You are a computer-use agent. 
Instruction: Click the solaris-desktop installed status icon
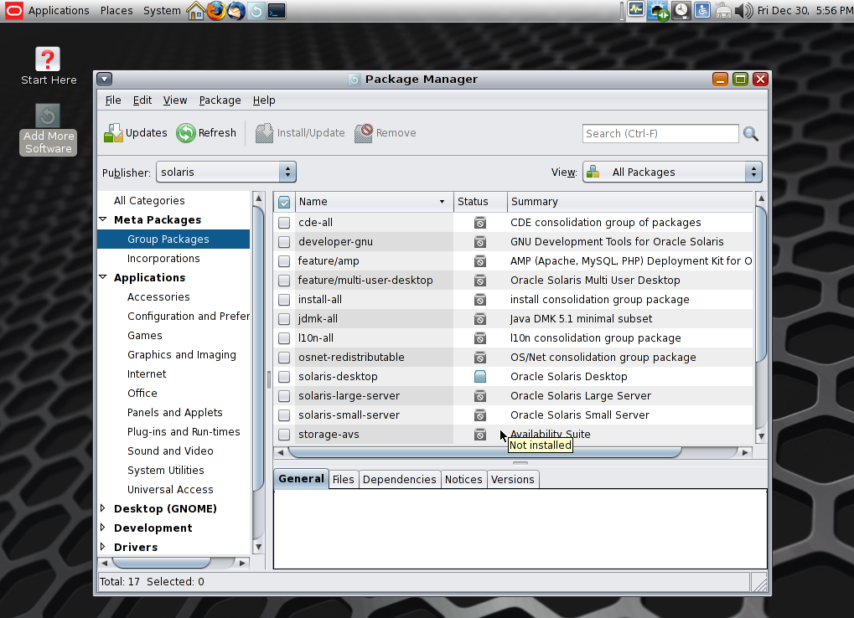tap(480, 377)
